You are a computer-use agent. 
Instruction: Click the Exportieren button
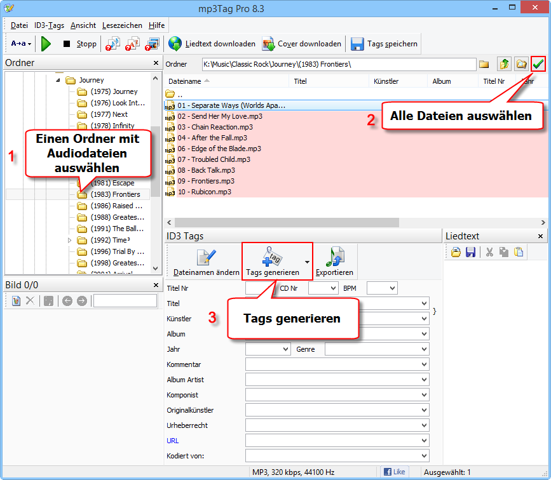(334, 261)
